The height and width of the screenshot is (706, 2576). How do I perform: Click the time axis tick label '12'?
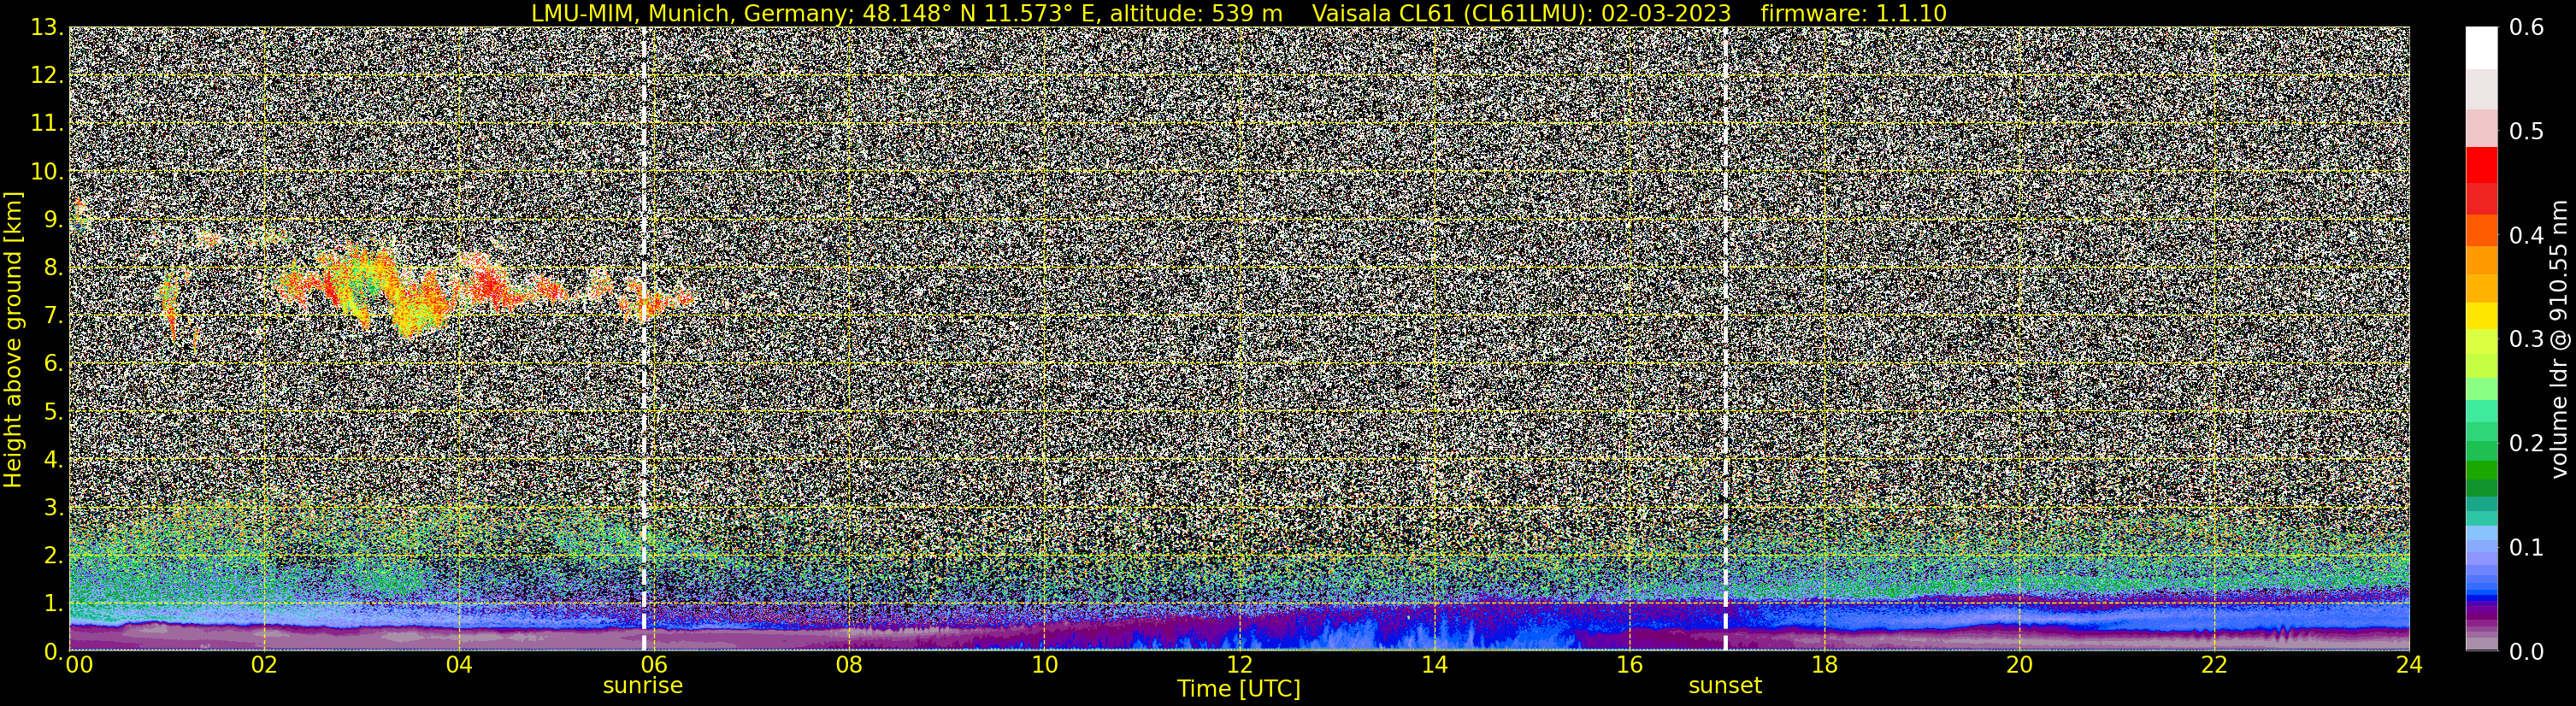pos(1239,665)
